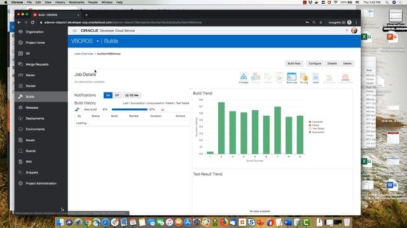407x228 pixels.
Task: Click the Organization sidebar icon
Action: pyautogui.click(x=20, y=32)
